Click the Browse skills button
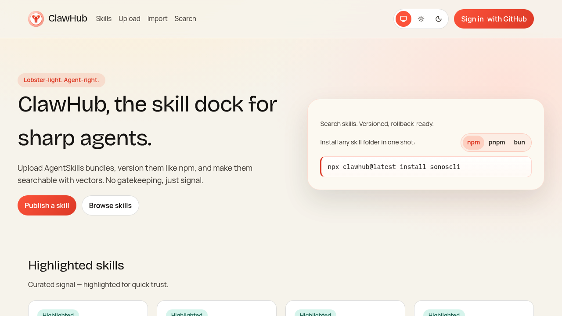The image size is (562, 316). coord(110,205)
